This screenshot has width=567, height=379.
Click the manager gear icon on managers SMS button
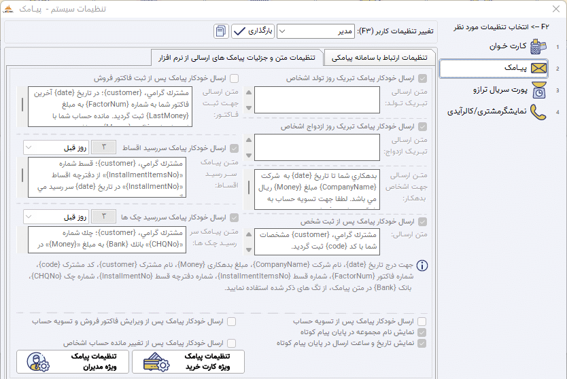[x=38, y=362]
